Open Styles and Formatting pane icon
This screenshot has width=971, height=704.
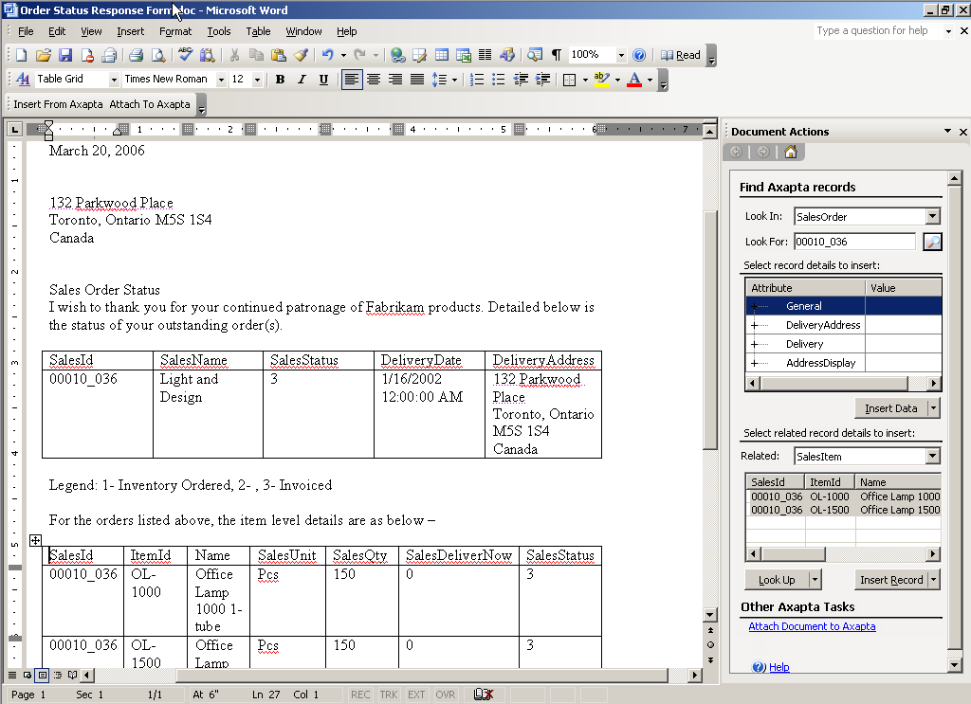pos(23,80)
